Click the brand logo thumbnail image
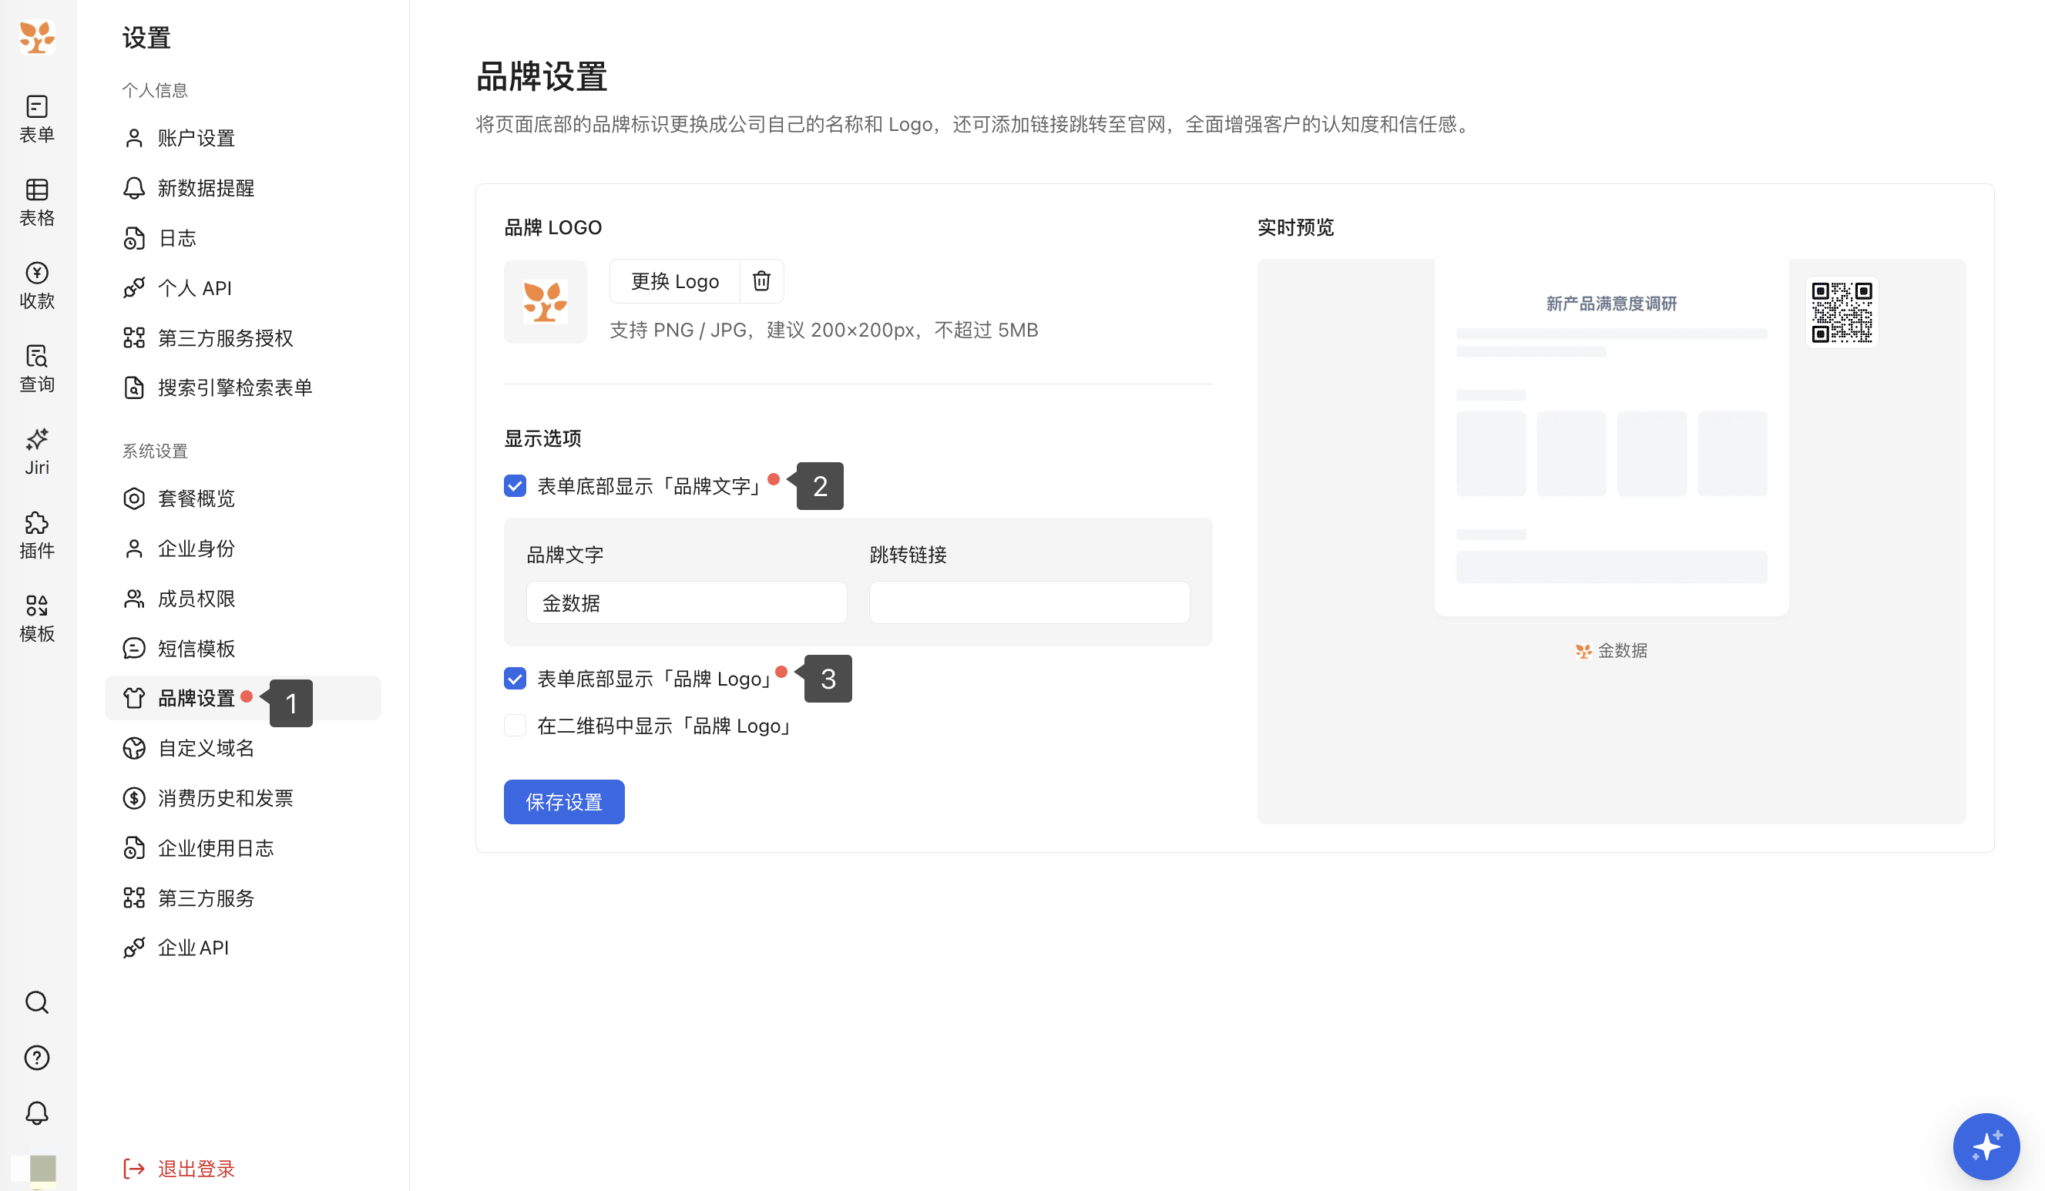The width and height of the screenshot is (2045, 1191). pyautogui.click(x=546, y=302)
